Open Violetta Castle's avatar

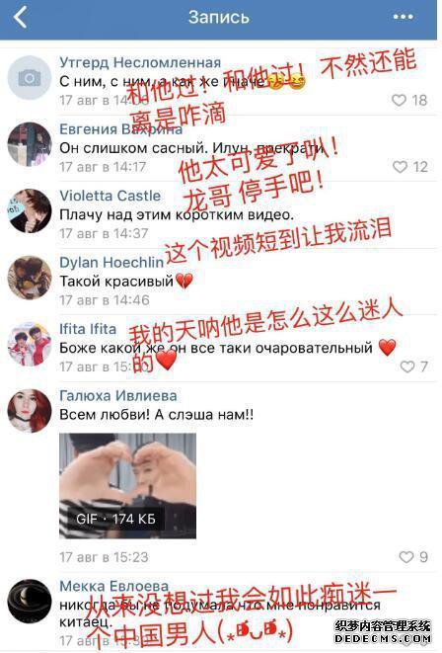(30, 210)
